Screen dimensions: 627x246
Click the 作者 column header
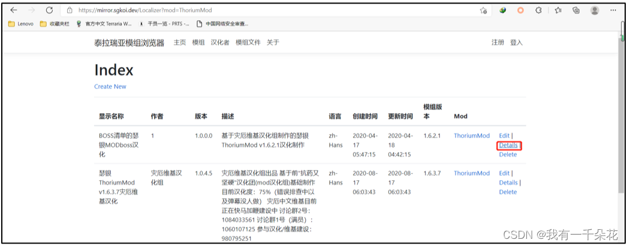click(x=157, y=116)
